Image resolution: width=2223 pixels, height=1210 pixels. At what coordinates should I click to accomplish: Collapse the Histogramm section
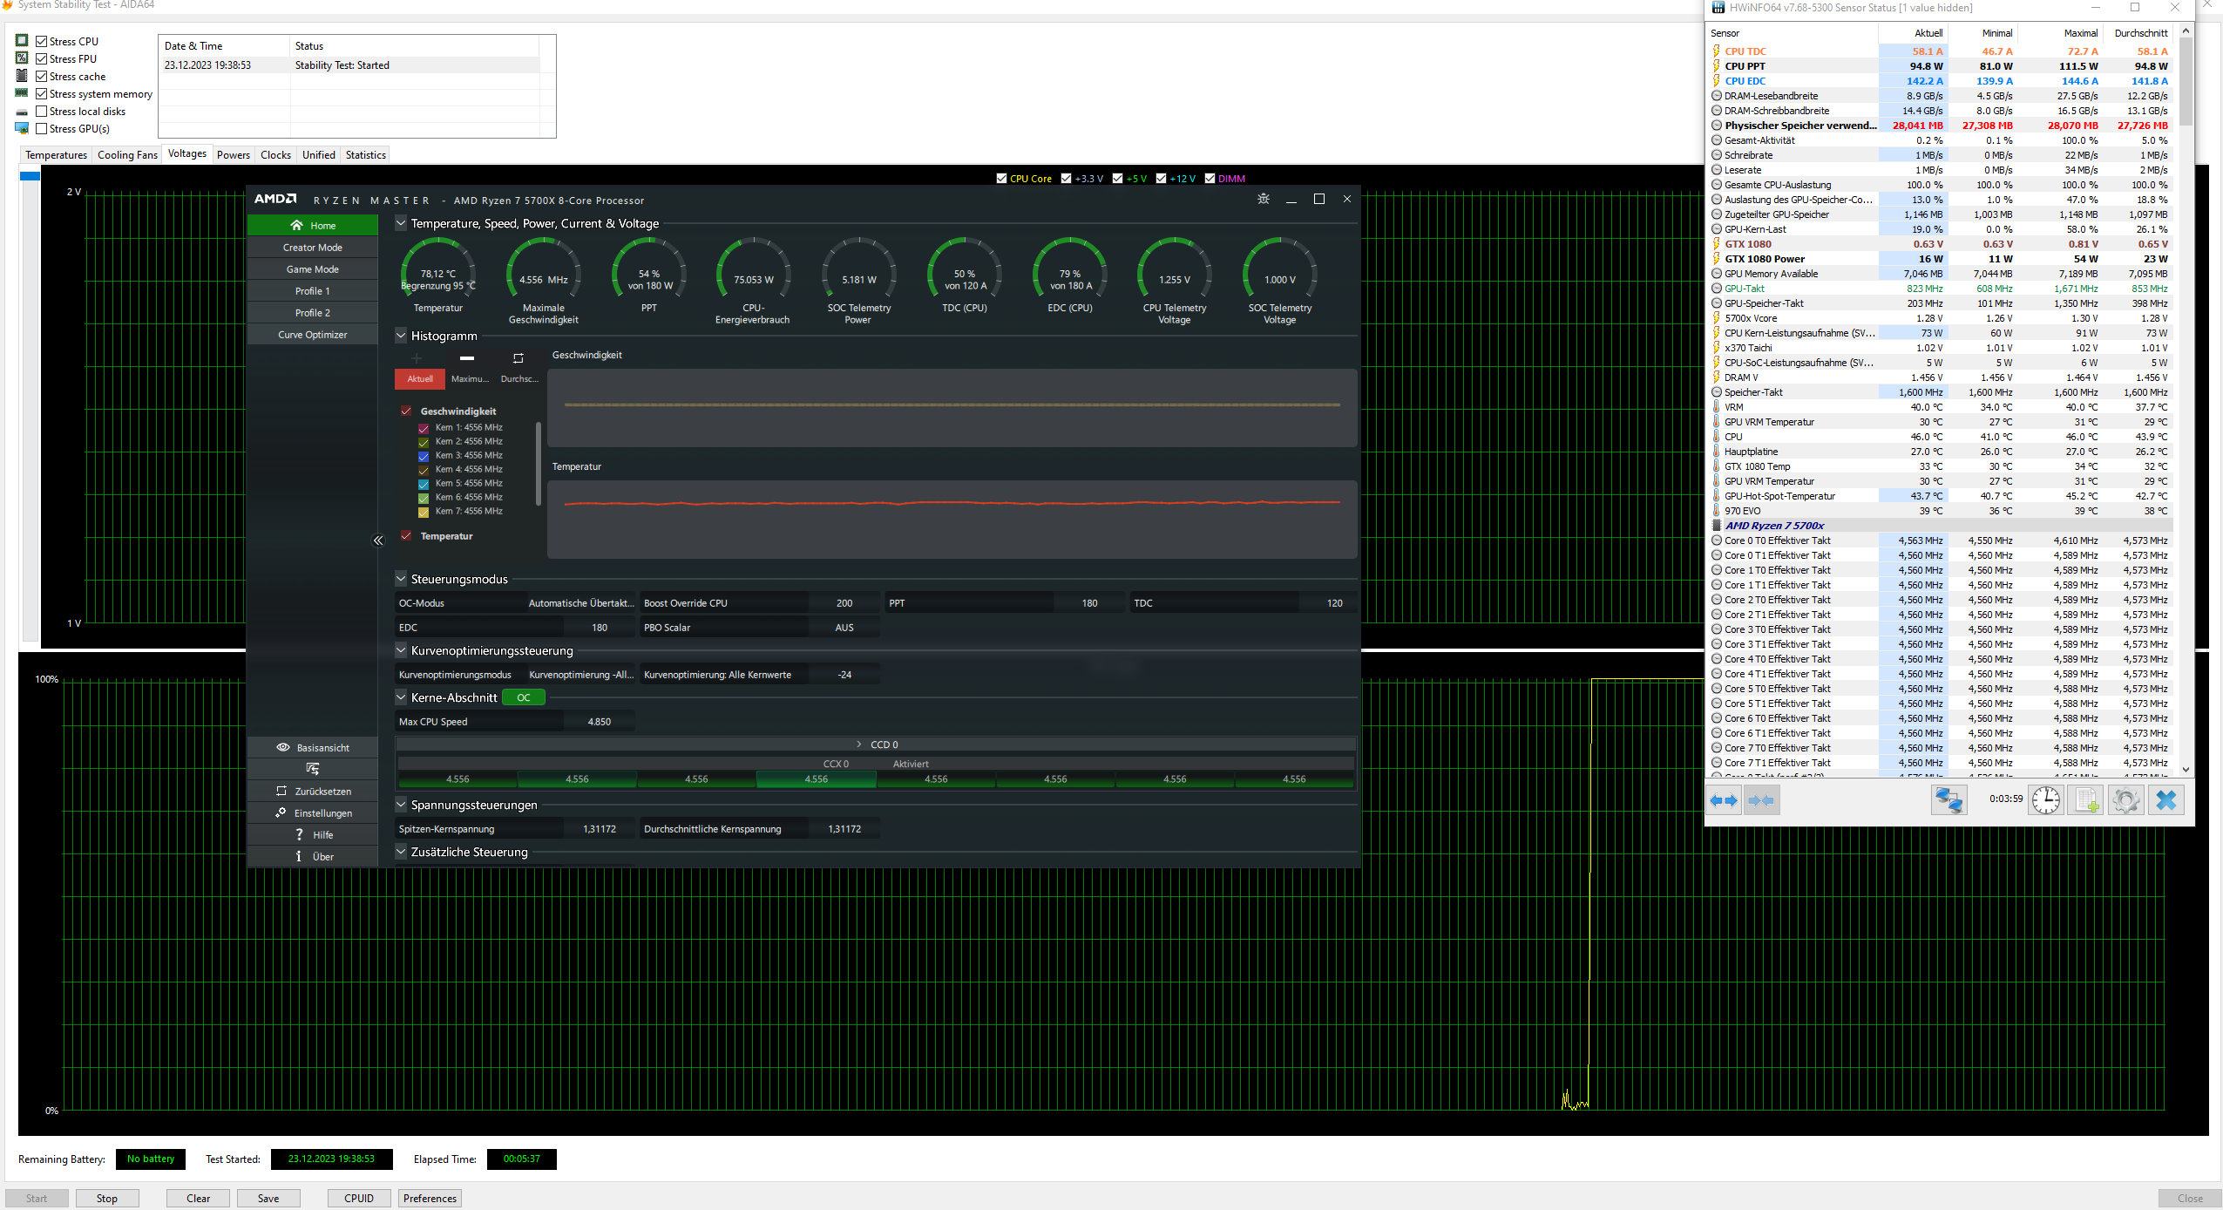[401, 336]
